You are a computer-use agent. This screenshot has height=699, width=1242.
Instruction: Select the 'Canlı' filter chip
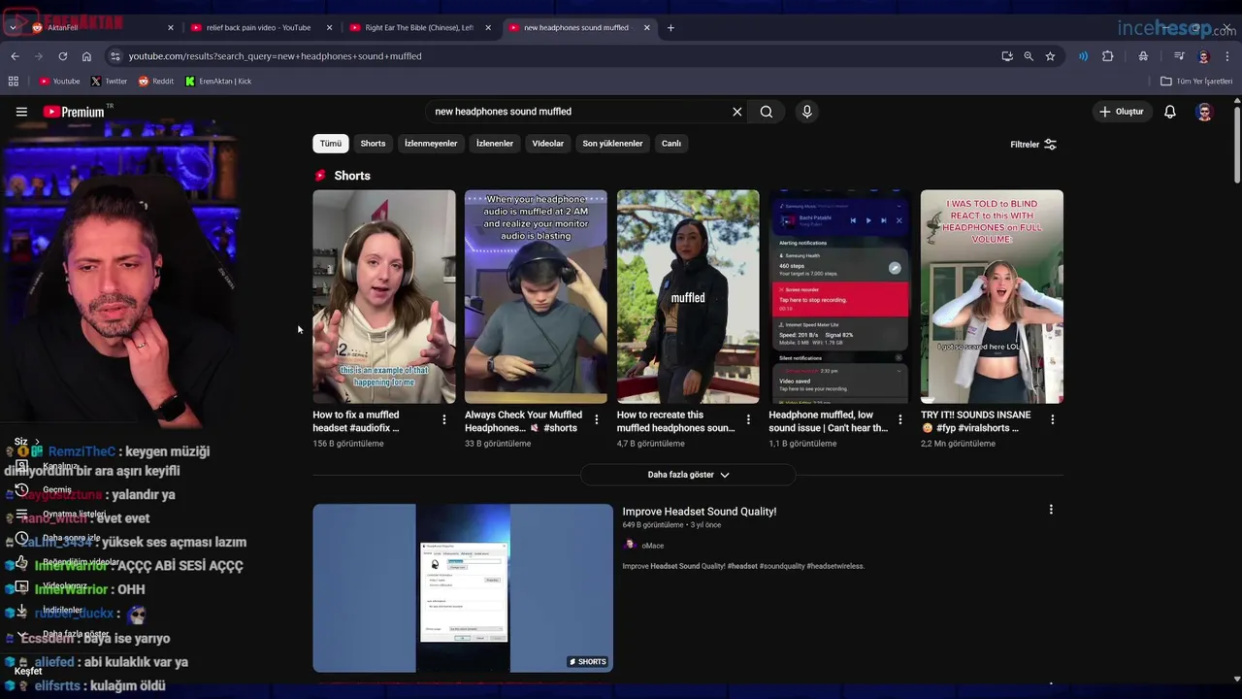click(x=671, y=144)
